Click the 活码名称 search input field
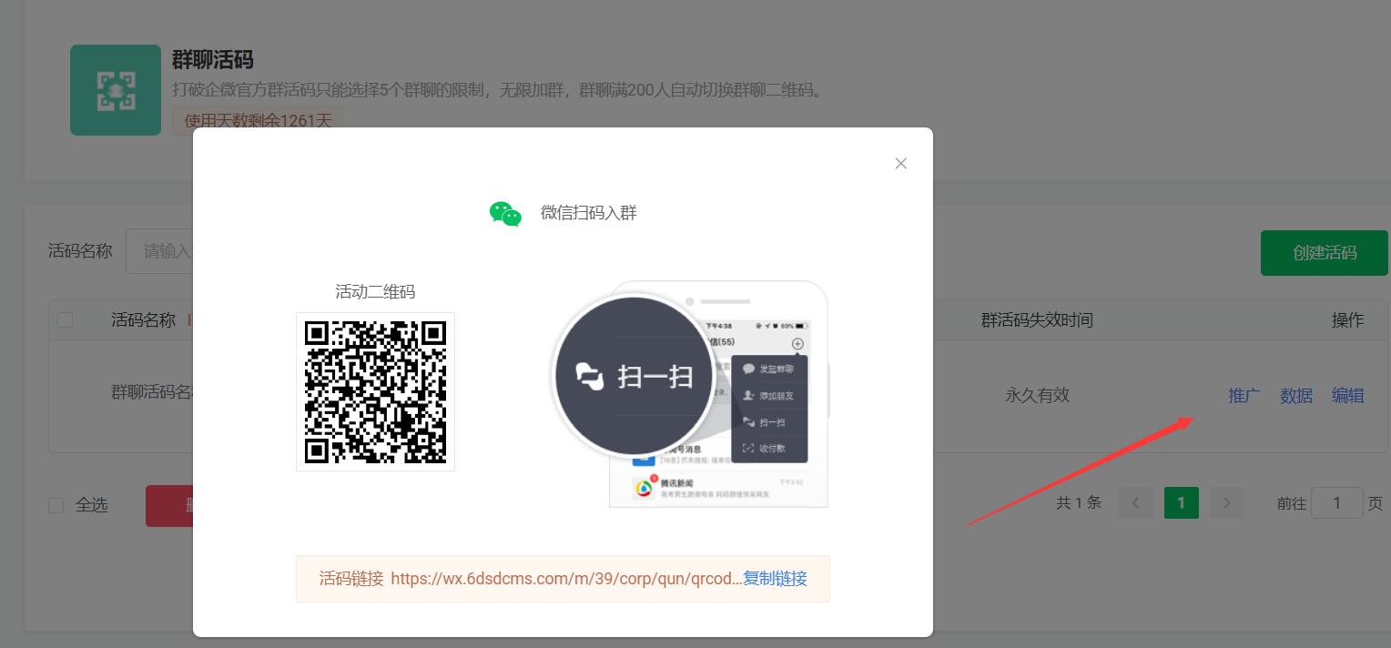 click(160, 251)
